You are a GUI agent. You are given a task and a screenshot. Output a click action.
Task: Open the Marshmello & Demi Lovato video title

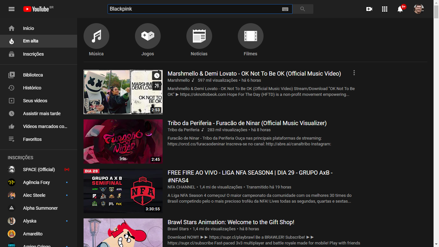pyautogui.click(x=254, y=74)
